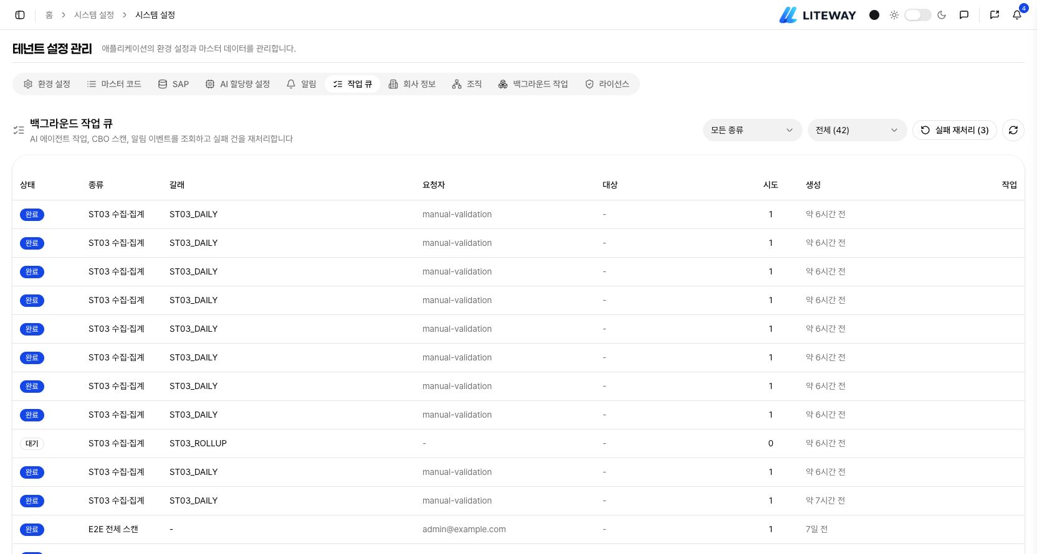Open the 조직 tab
The height and width of the screenshot is (554, 1037).
click(x=467, y=84)
